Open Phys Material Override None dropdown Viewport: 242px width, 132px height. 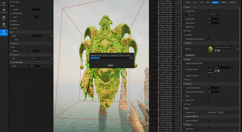click(x=224, y=68)
